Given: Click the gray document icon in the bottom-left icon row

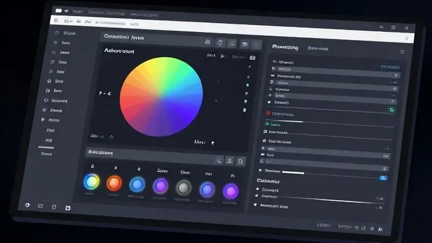Looking at the screenshot, I should [54, 207].
